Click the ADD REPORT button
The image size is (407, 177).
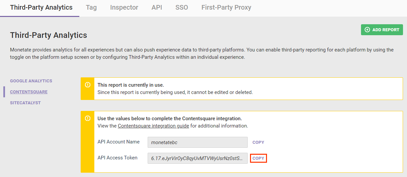382,30
